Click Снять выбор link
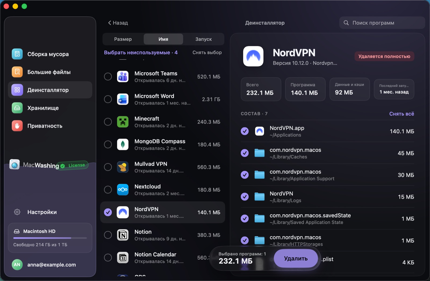 tap(207, 53)
